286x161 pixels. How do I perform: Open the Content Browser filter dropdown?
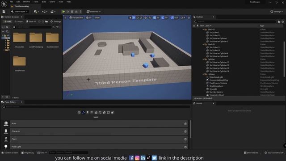59,27
